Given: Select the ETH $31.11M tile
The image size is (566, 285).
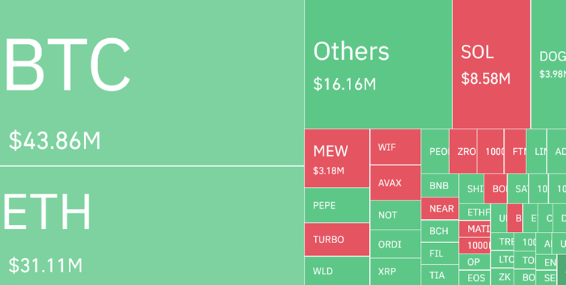Looking at the screenshot, I should click(x=151, y=226).
